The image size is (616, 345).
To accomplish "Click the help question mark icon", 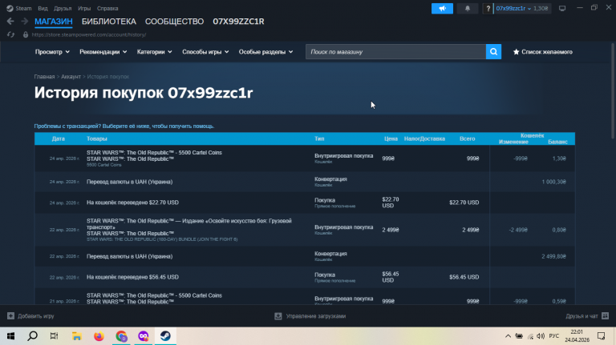I will coord(488,8).
